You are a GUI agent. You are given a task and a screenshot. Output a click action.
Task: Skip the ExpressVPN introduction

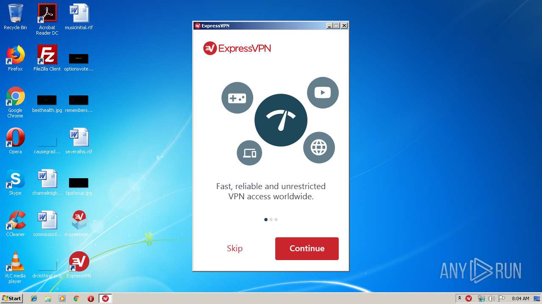pos(235,248)
